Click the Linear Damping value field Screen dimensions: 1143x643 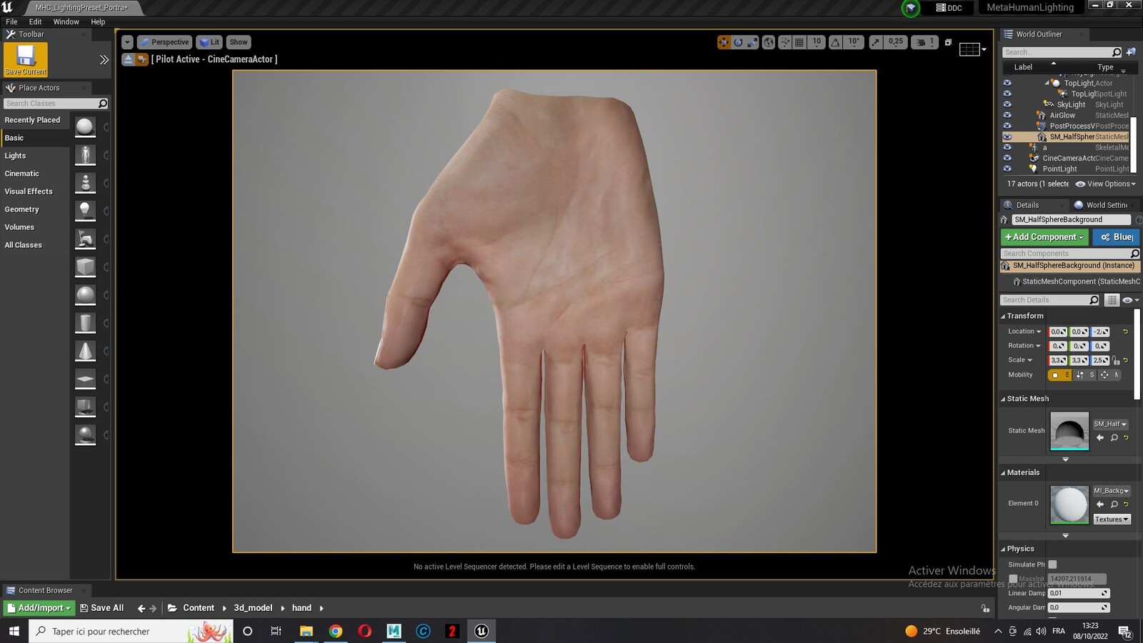[1078, 593]
